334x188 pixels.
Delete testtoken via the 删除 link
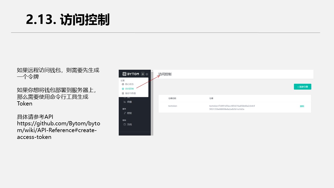pyautogui.click(x=302, y=106)
